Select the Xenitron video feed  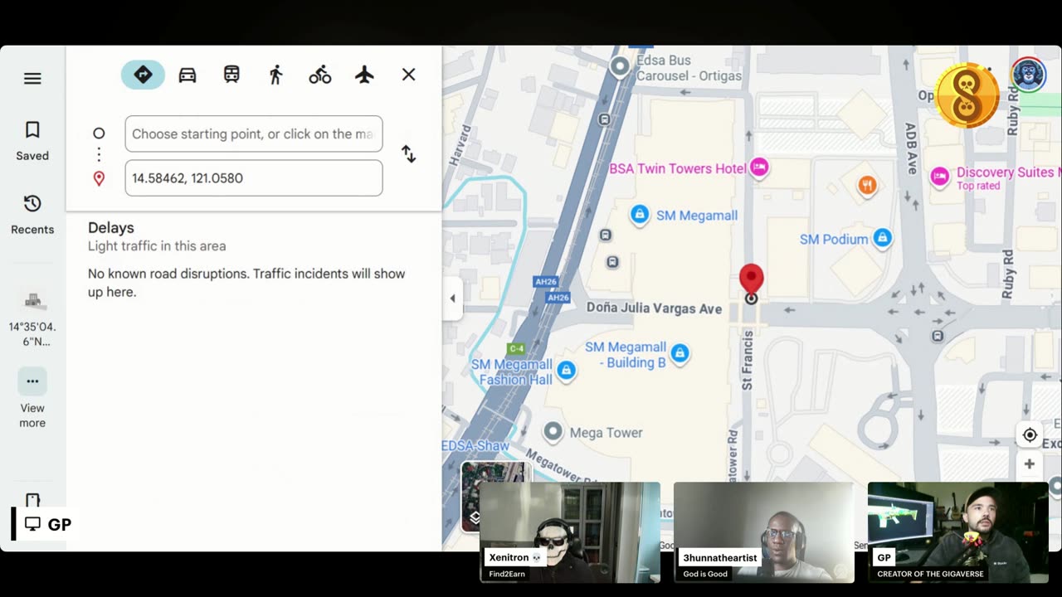point(570,532)
